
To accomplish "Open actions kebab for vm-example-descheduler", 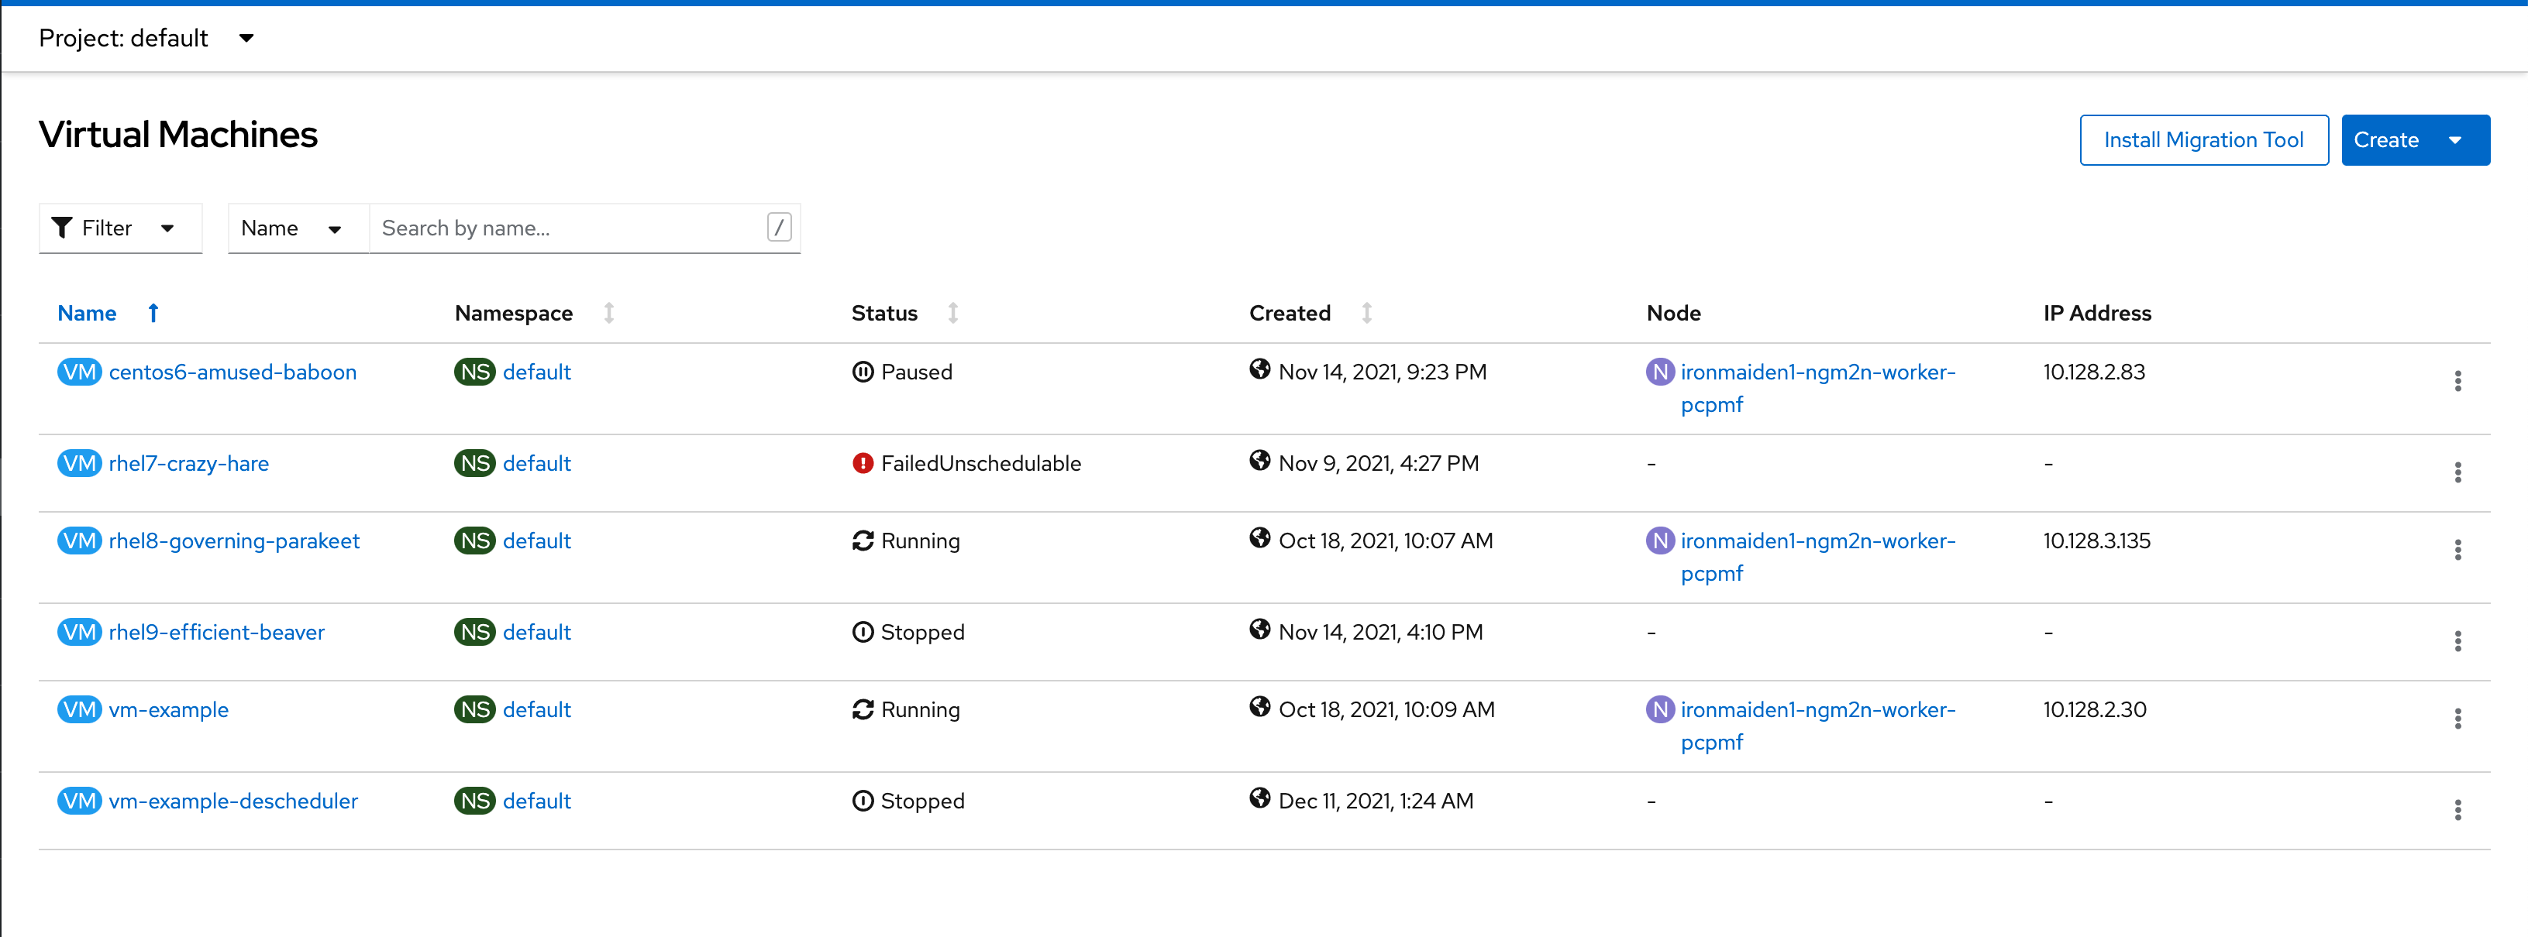I will (2457, 809).
